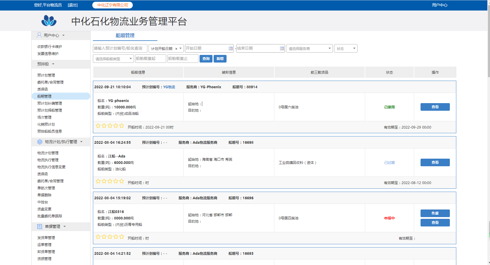Click the 已使用 status text
Screen dimensions: 490x265
tap(389, 107)
